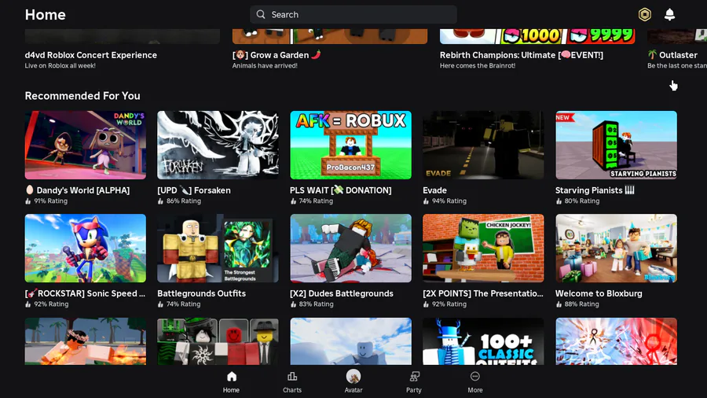Open the 100+ Classic Outfits thumbnail

pyautogui.click(x=483, y=341)
